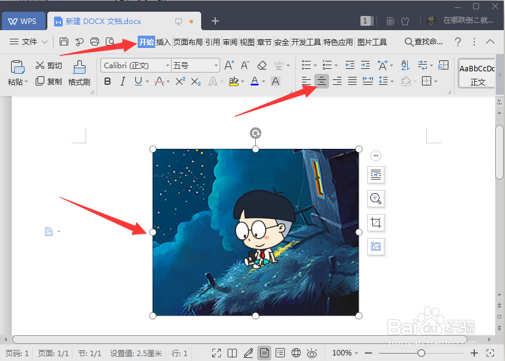
Task: Switch to 插入 tab
Action: coord(163,42)
